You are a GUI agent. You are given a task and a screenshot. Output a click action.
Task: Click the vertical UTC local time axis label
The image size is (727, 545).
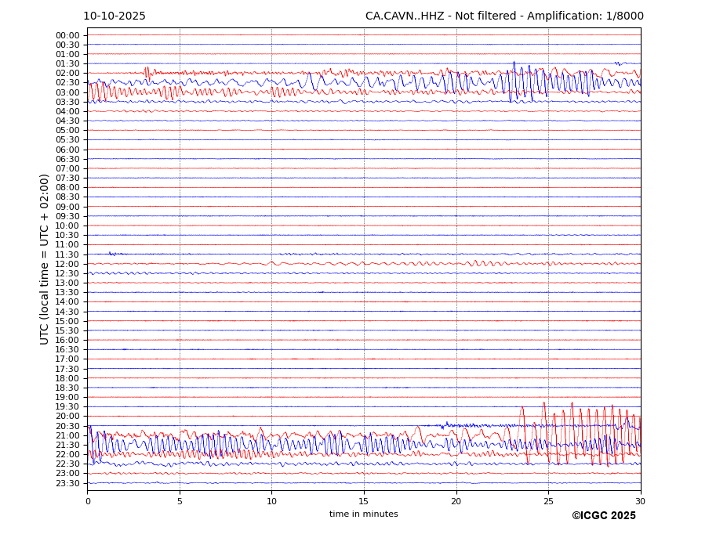tap(45, 258)
